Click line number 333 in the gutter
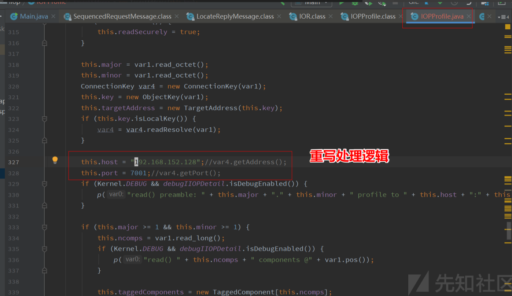The height and width of the screenshot is (296, 512). (14, 227)
